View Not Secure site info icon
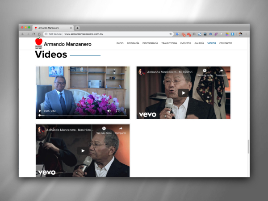 46,34
